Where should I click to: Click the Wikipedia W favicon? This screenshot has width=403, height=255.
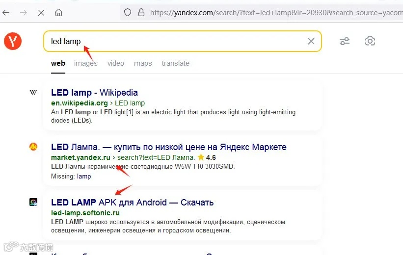point(33,93)
